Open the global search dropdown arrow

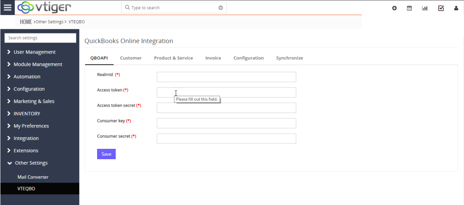(221, 7)
